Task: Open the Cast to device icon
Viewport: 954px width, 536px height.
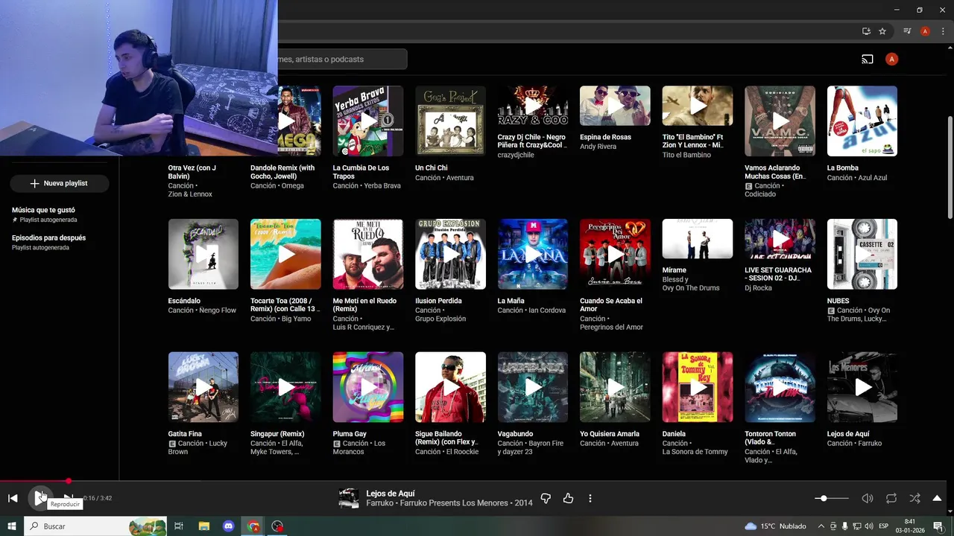Action: point(868,59)
